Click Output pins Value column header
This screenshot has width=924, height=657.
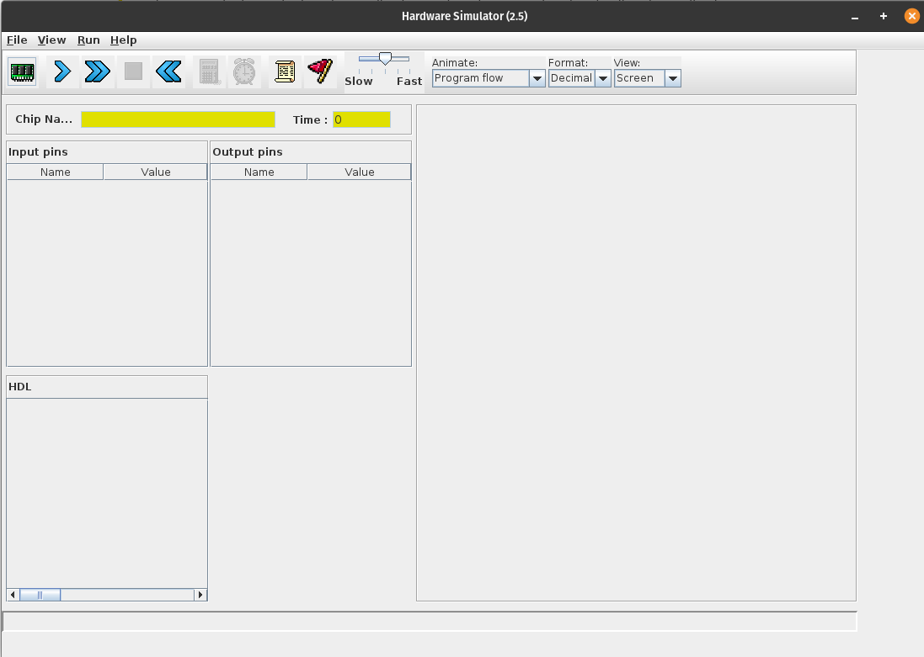coord(360,172)
